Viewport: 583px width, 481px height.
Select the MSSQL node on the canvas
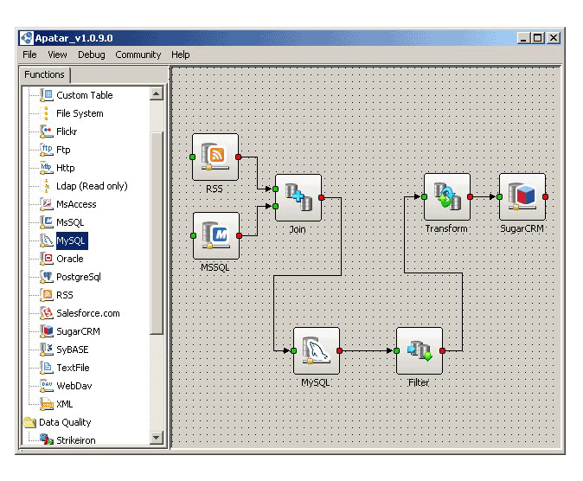point(216,235)
